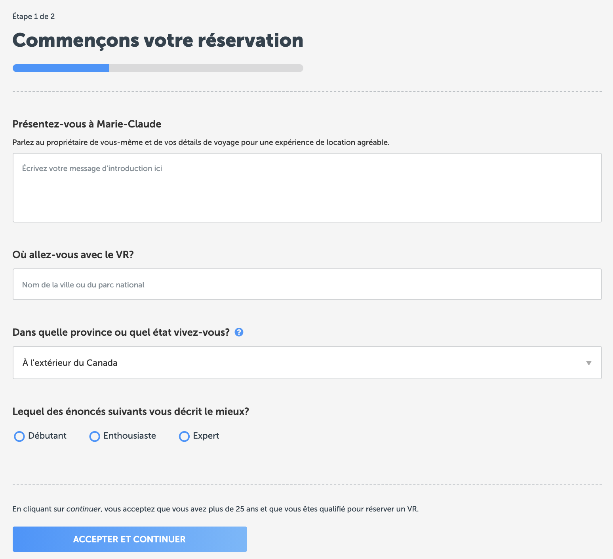Click the Débutant label text
This screenshot has height=559, width=613.
[47, 436]
